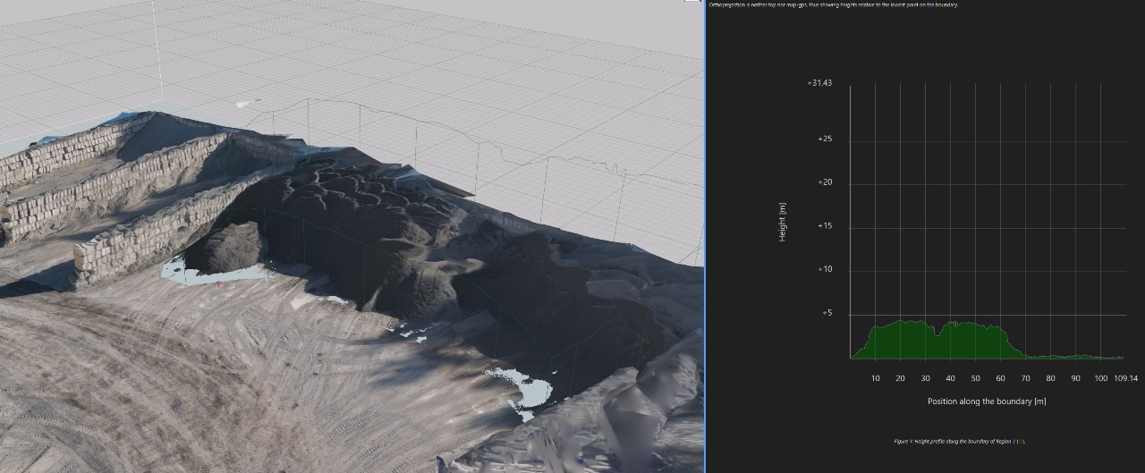Click the 100 position axis label
Viewport: 1145px width, 473px height.
[x=1101, y=378]
